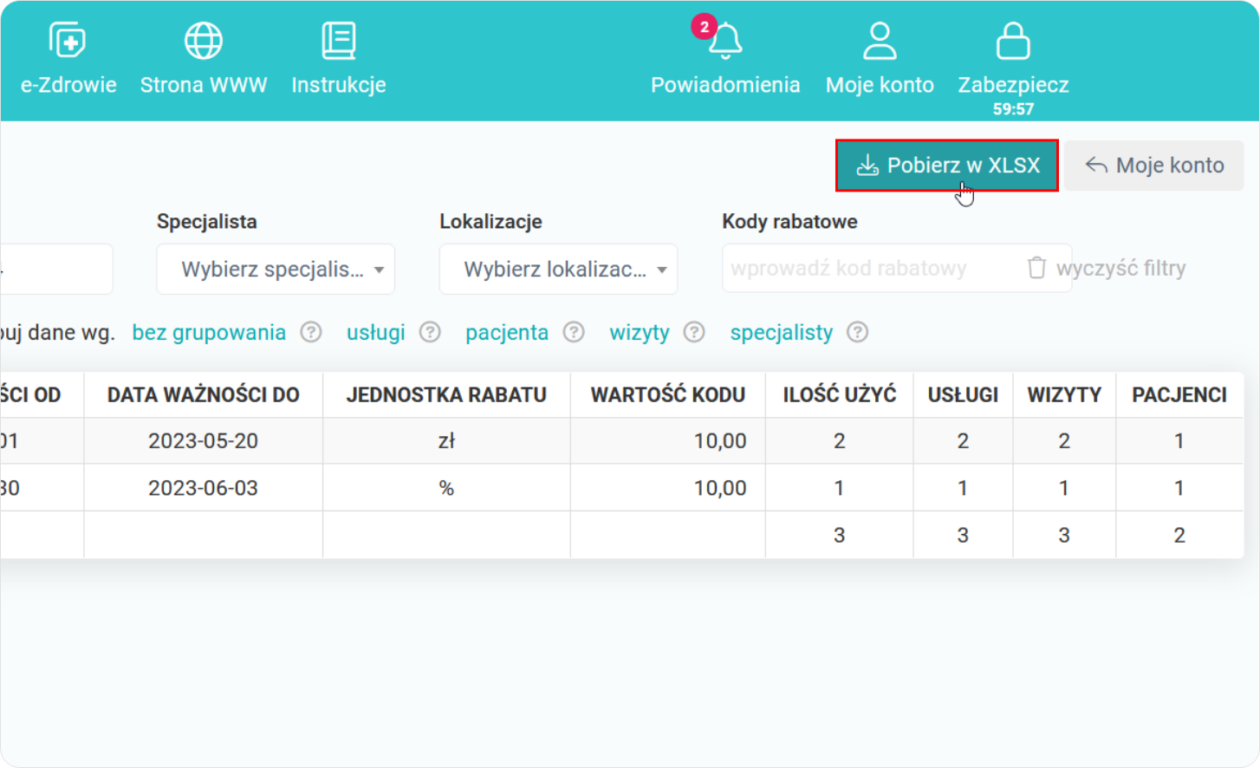Open the Powiadomienia bell icon

(725, 41)
